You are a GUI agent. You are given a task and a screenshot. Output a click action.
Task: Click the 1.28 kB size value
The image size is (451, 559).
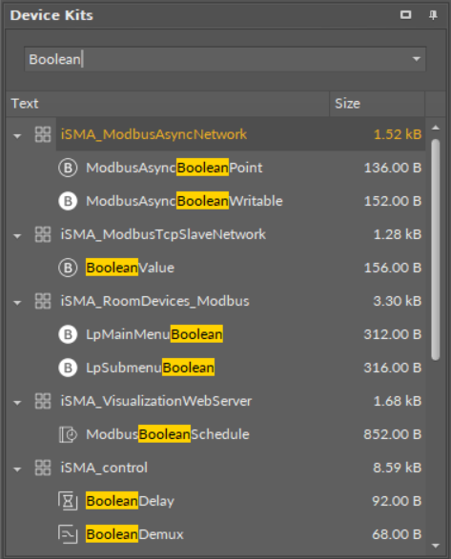click(x=398, y=234)
